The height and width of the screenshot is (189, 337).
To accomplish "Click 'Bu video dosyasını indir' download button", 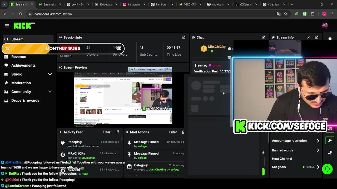I will 147,69.
